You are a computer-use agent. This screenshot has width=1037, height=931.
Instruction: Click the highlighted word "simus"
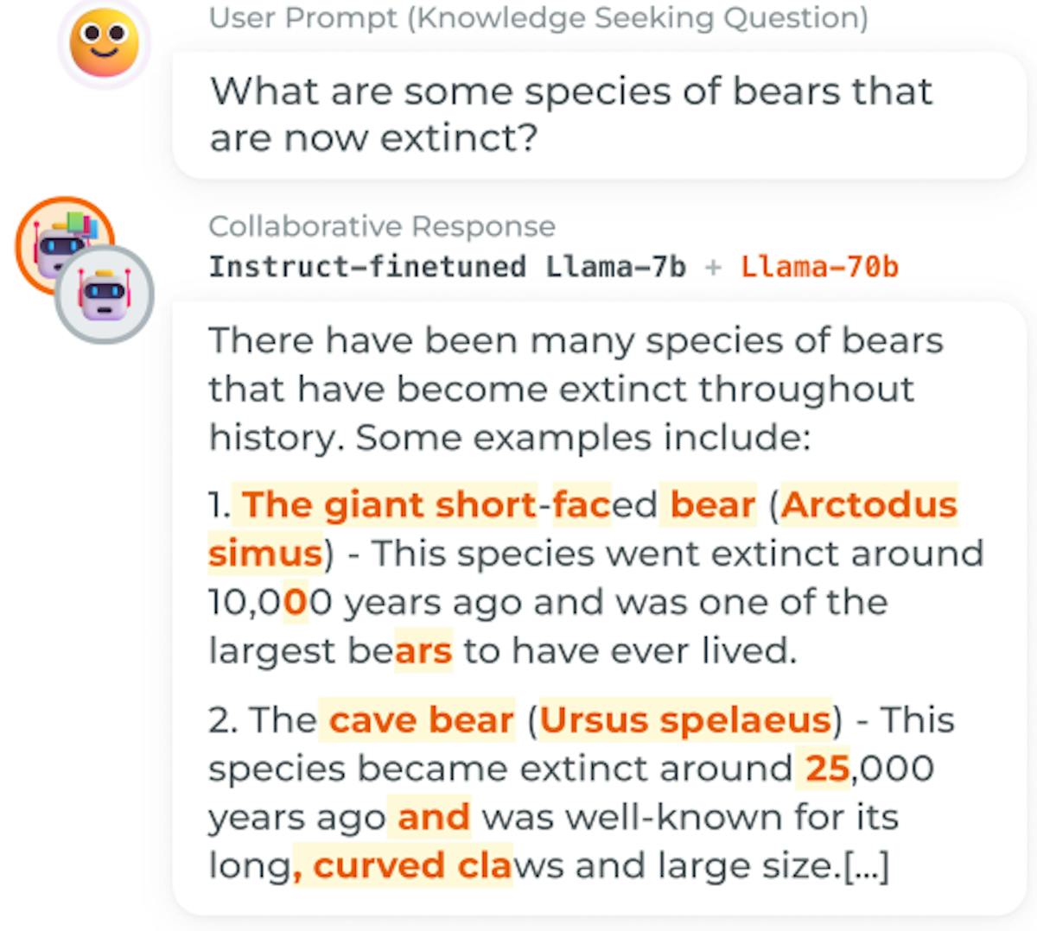(265, 553)
